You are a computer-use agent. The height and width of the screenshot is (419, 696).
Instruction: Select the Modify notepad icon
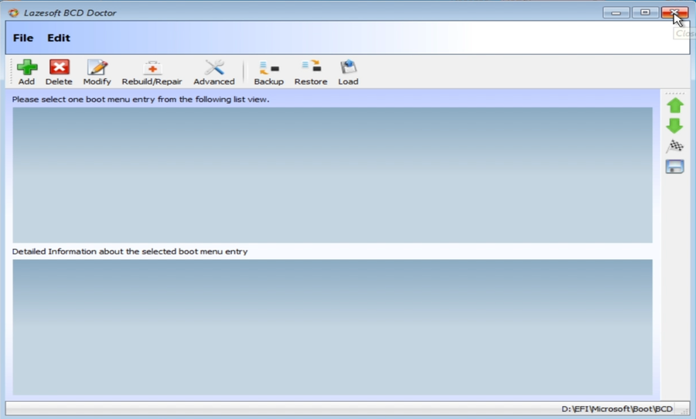pyautogui.click(x=97, y=68)
